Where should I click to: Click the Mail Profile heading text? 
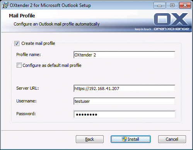[x=22, y=16]
